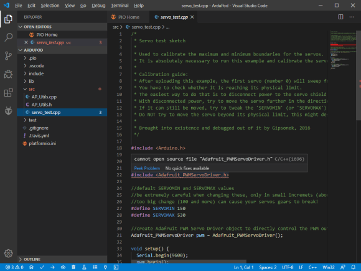Click the UTF-8 encoding selector
Image resolution: width=361 pixels, height=271 pixels.
click(288, 267)
